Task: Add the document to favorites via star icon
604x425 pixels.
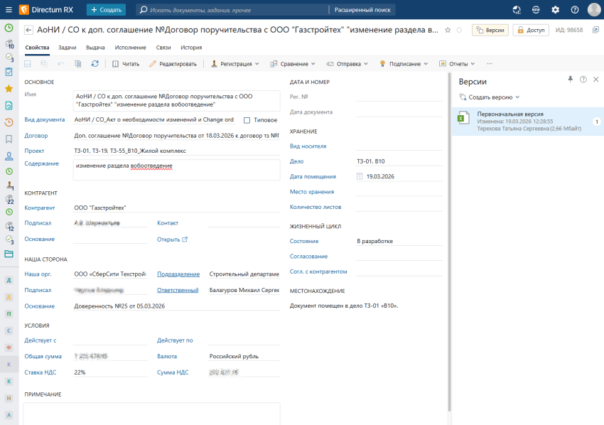Action: tap(447, 31)
